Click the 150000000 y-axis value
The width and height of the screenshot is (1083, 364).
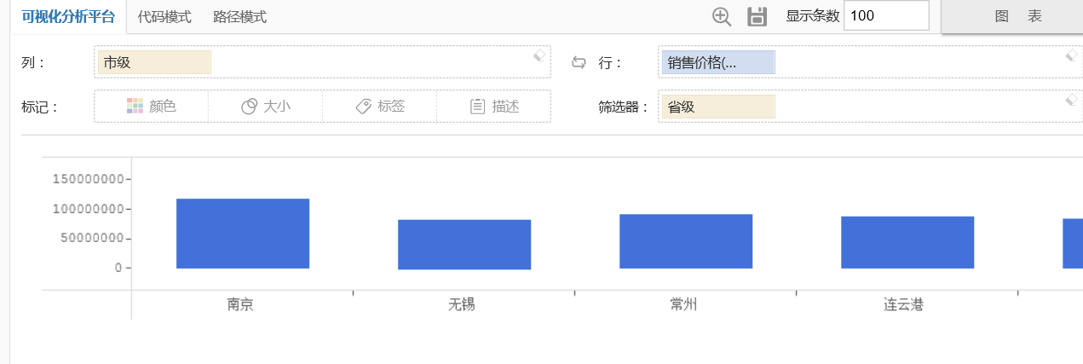click(x=88, y=179)
